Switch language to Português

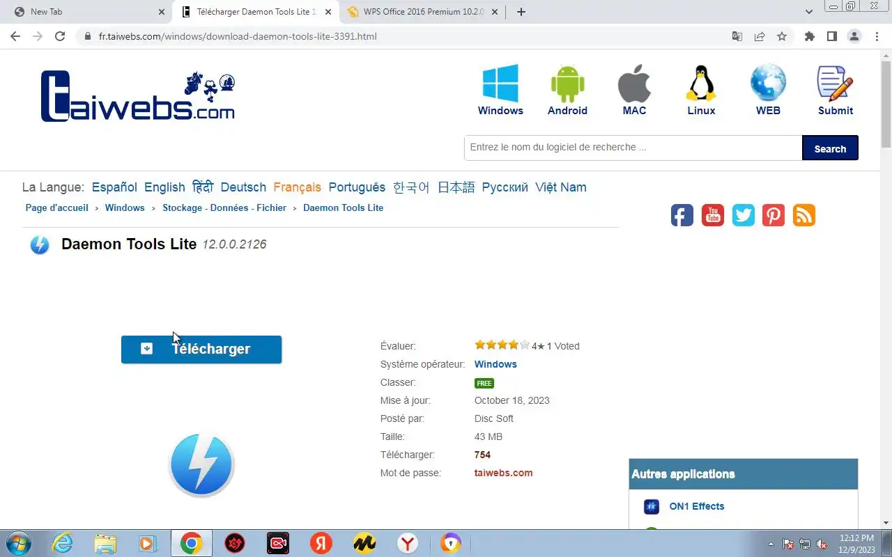pos(357,187)
